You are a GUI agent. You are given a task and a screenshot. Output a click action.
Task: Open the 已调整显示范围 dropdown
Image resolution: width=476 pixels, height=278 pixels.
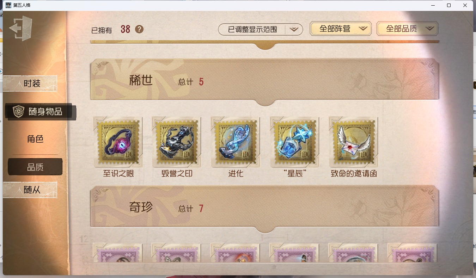pos(261,30)
